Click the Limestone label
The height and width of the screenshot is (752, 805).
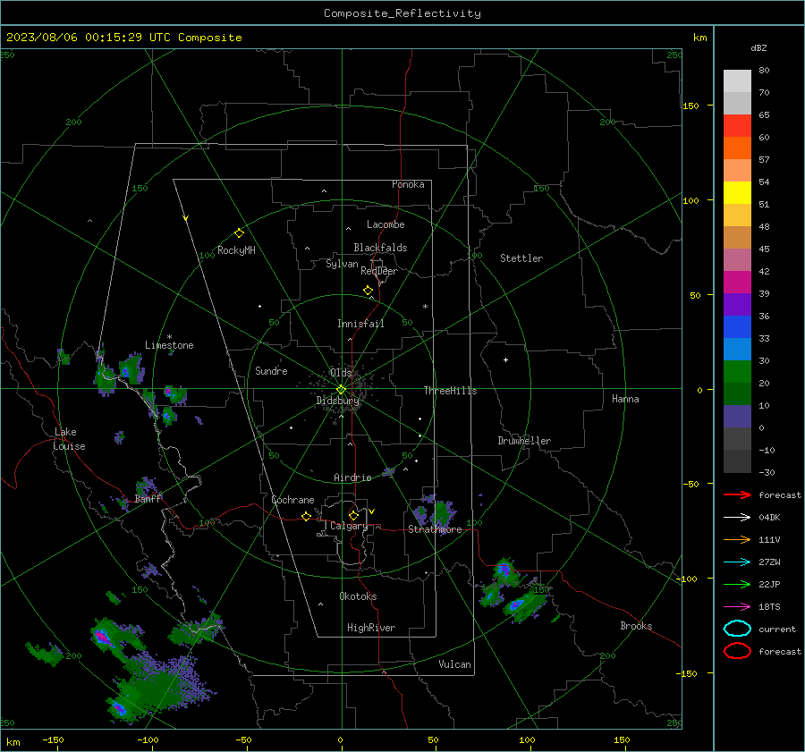(x=169, y=345)
